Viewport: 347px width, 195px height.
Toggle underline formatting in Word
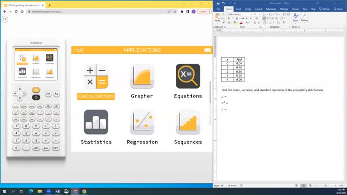click(x=236, y=18)
